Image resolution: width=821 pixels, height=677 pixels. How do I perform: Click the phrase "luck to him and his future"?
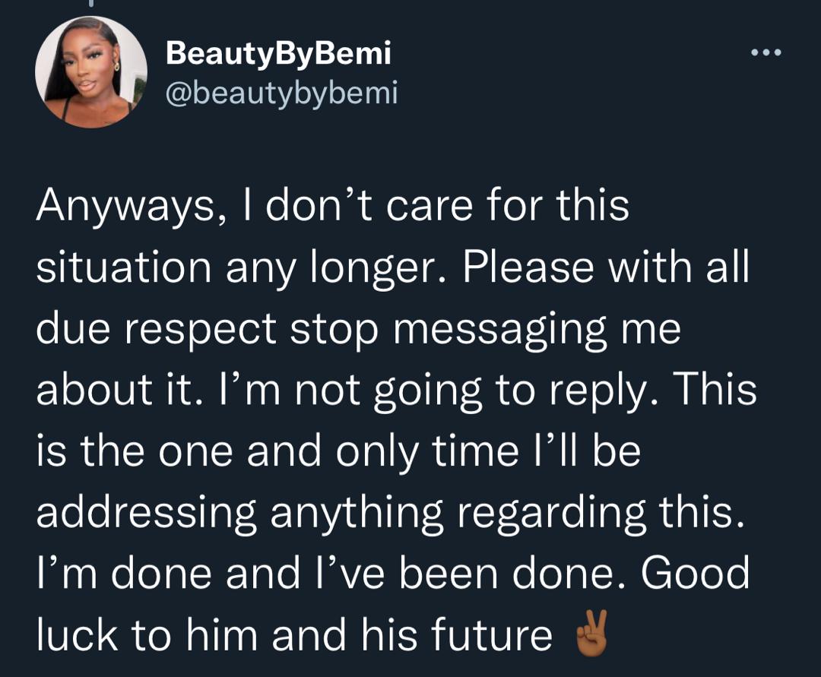293,635
